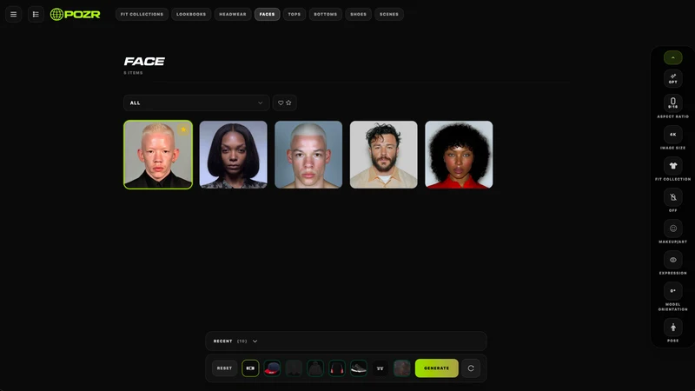Screen dimensions: 695x391
Task: Set model orientation angle
Action: (x=672, y=291)
